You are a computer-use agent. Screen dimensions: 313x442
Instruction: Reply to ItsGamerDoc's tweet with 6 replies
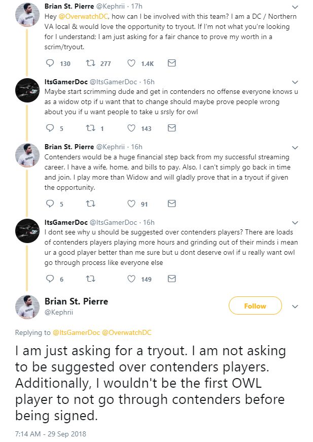pos(50,279)
